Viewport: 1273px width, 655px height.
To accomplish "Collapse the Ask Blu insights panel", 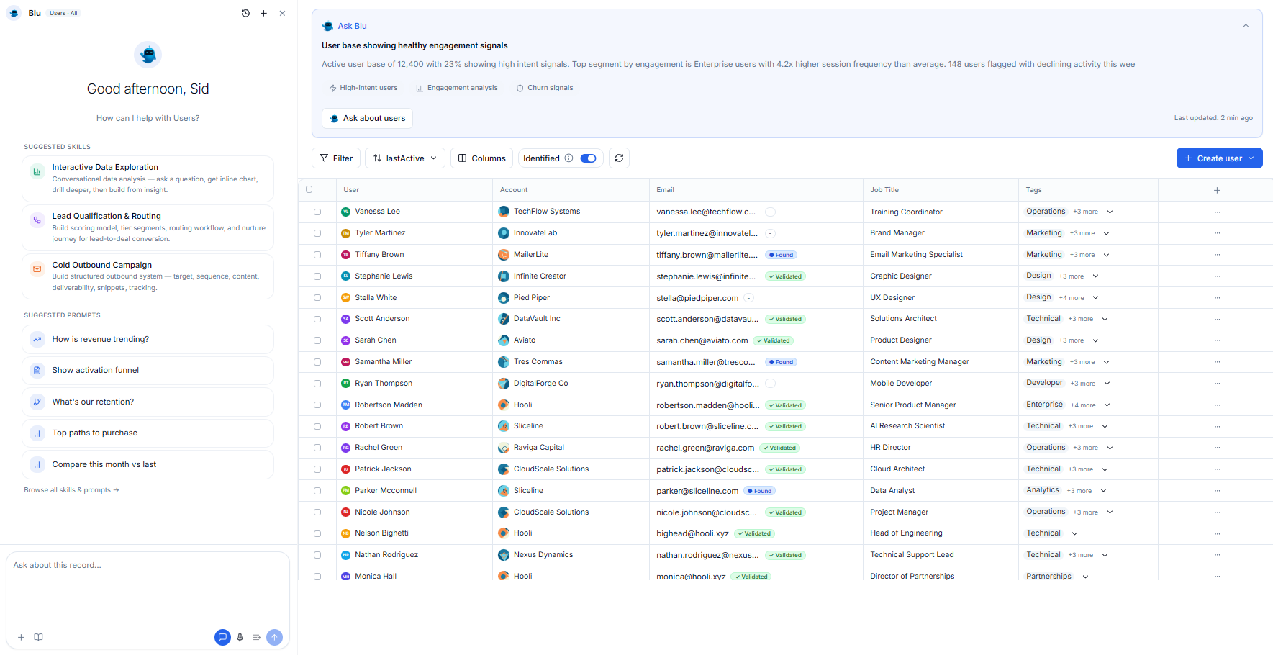I will (1246, 25).
